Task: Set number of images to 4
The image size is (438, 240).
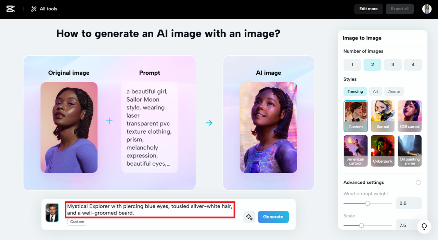Action: (x=413, y=64)
